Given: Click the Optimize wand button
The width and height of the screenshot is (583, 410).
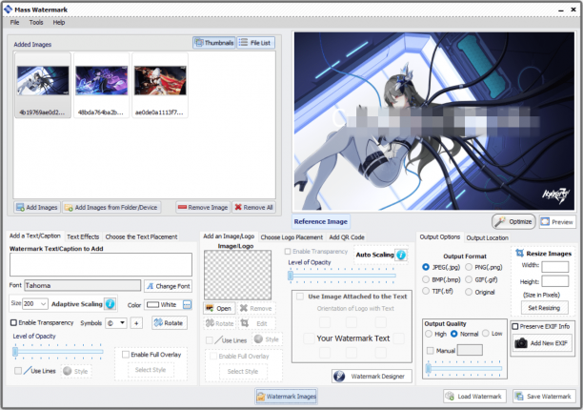Looking at the screenshot, I should [513, 221].
